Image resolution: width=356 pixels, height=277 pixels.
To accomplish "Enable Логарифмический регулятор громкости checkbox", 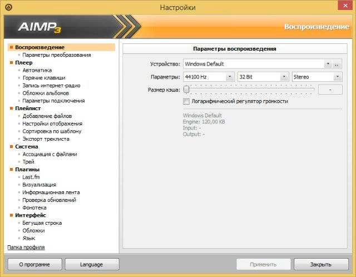I will click(x=186, y=101).
